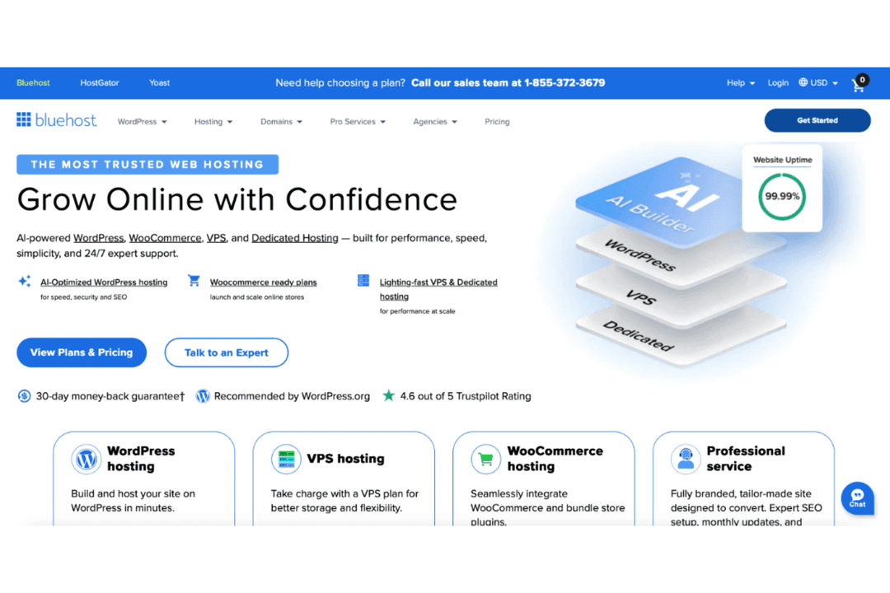
Task: Expand the Pro Services dropdown
Action: [x=358, y=121]
